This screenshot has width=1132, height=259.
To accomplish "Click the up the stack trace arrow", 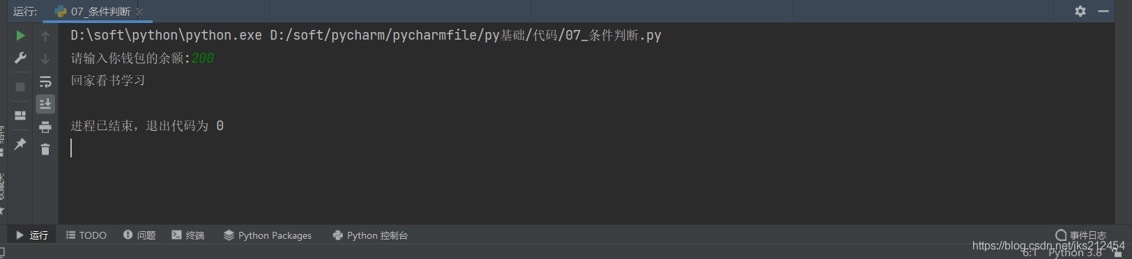I will pos(45,36).
